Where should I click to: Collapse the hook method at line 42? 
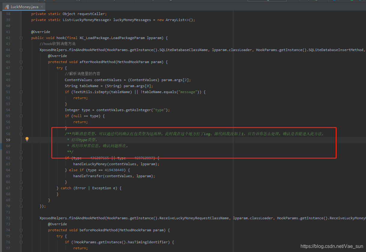point(21,38)
